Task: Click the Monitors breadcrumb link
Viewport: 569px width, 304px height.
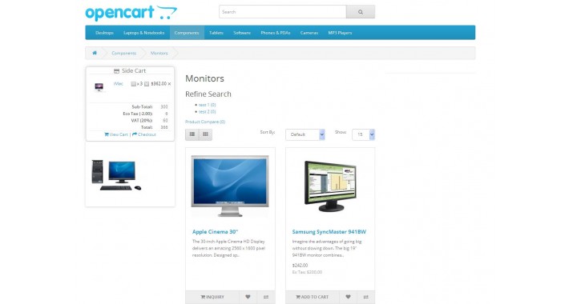Action: (159, 53)
